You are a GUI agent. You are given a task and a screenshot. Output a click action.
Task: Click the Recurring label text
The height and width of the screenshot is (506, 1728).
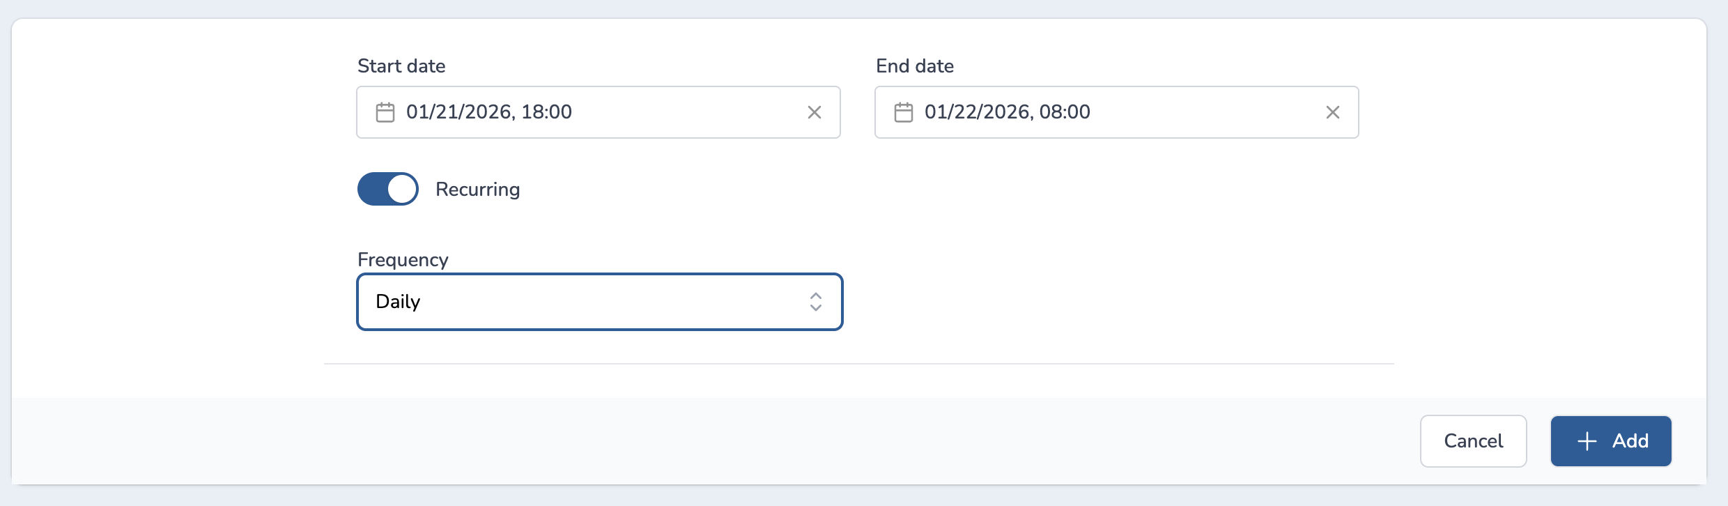click(x=477, y=190)
